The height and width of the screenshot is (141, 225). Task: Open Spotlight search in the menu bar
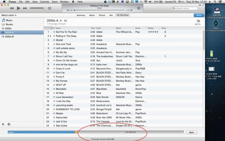click(x=215, y=2)
